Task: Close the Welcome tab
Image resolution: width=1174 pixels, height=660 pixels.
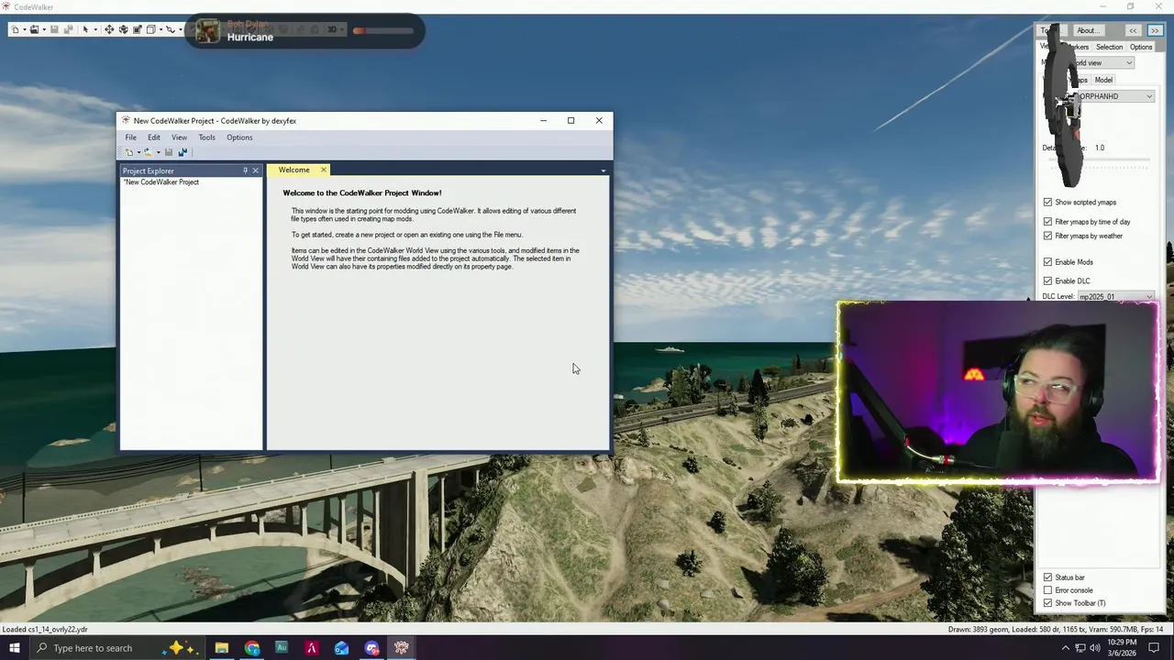Action: (323, 170)
